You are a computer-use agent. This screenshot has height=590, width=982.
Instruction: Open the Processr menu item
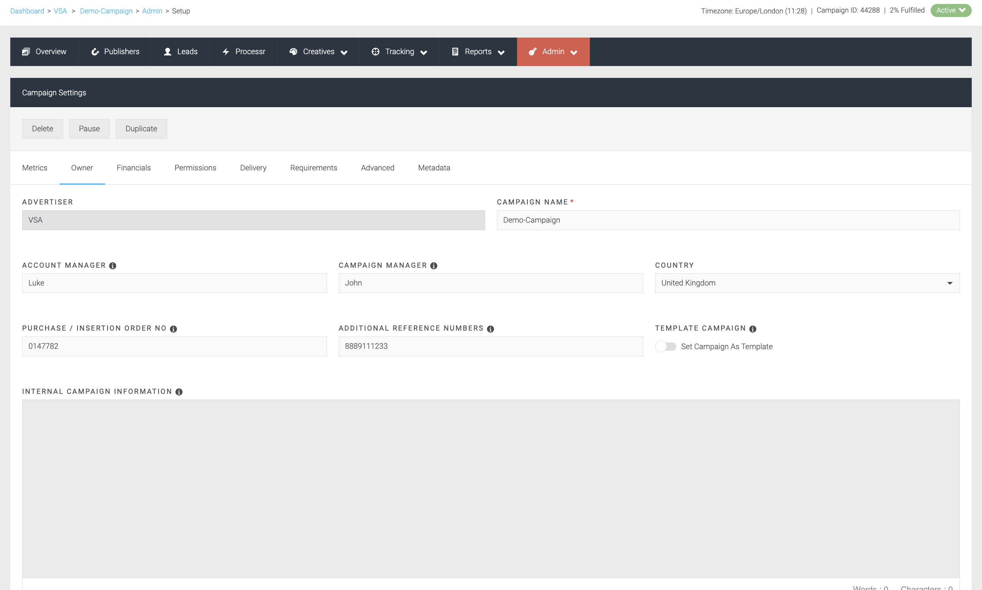243,52
